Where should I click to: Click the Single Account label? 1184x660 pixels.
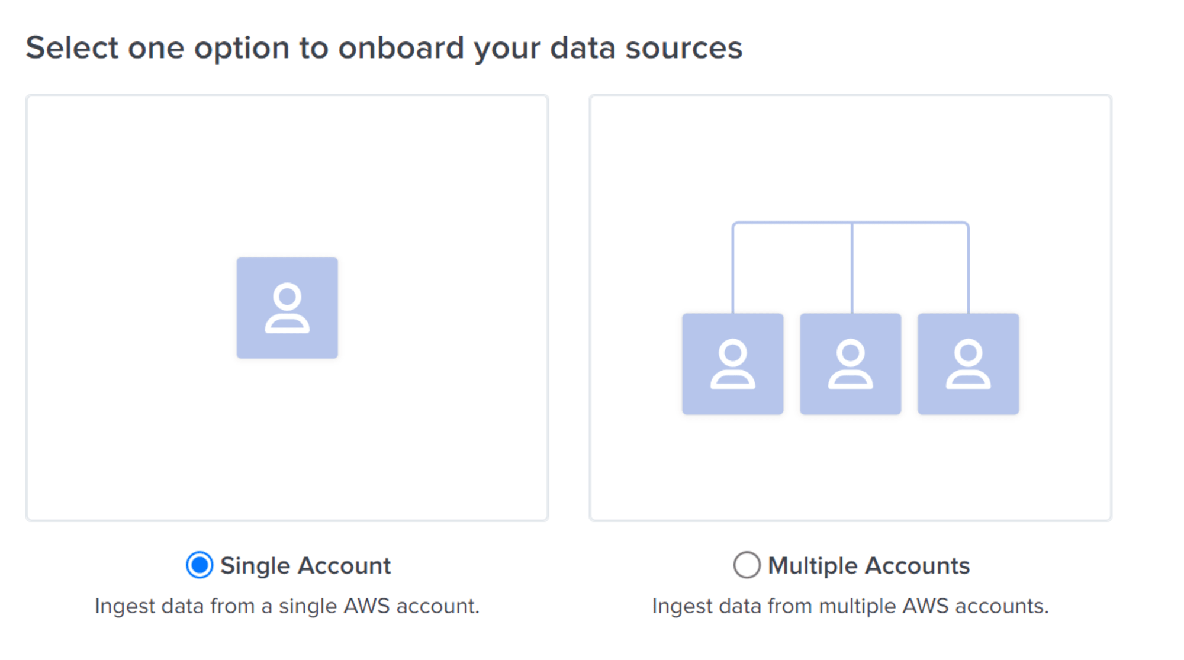point(305,566)
